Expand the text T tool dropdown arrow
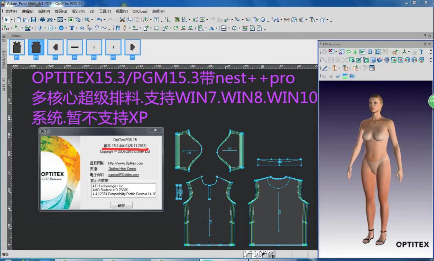434x261 pixels. (x=77, y=28)
